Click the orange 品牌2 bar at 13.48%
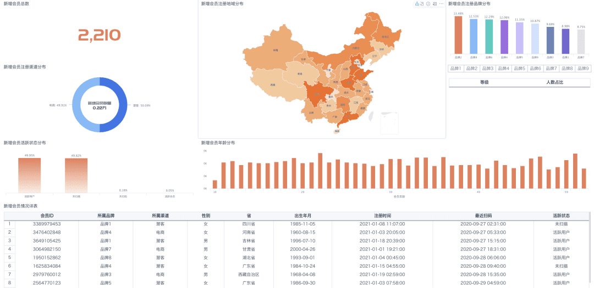594x288 pixels. pos(458,35)
